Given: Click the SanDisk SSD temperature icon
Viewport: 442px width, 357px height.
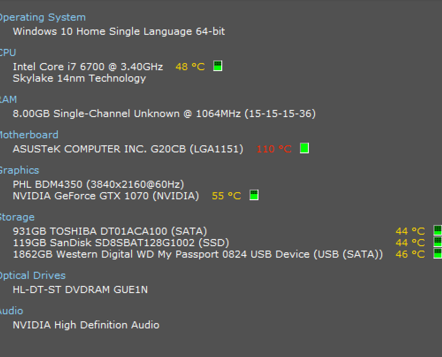Looking at the screenshot, I should click(438, 242).
